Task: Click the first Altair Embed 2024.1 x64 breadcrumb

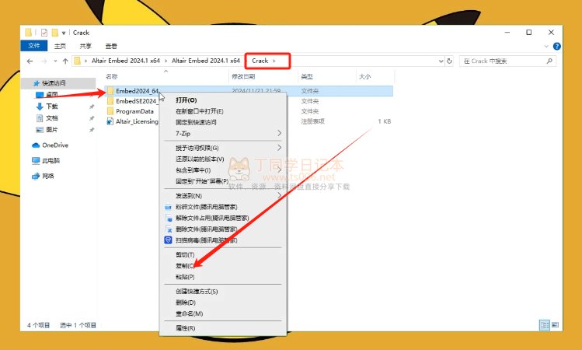Action: pos(126,61)
